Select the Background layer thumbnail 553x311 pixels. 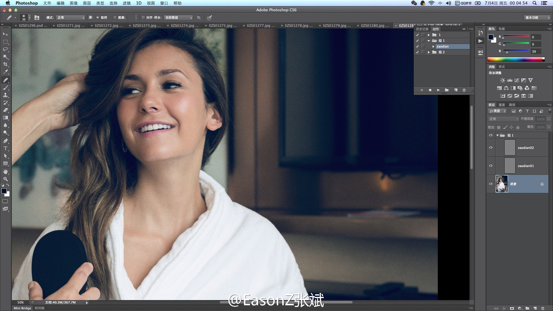tap(502, 184)
